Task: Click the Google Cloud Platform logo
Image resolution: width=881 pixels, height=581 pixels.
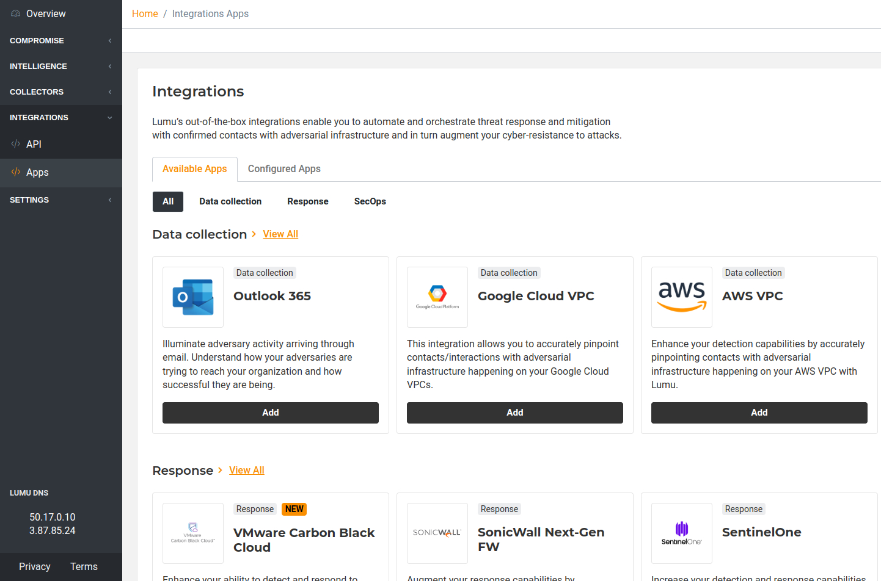Action: (x=437, y=297)
